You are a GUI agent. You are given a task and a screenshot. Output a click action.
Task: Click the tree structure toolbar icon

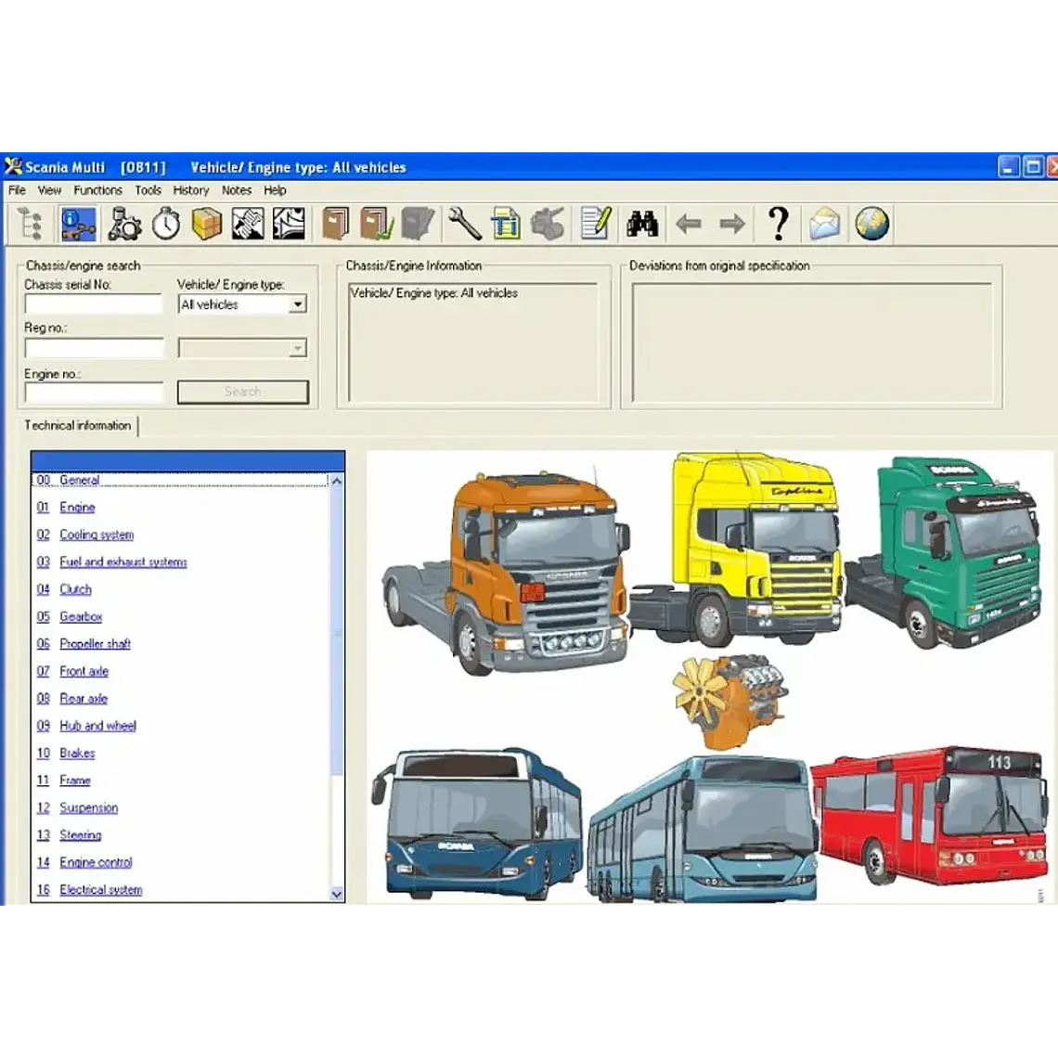tap(31, 224)
